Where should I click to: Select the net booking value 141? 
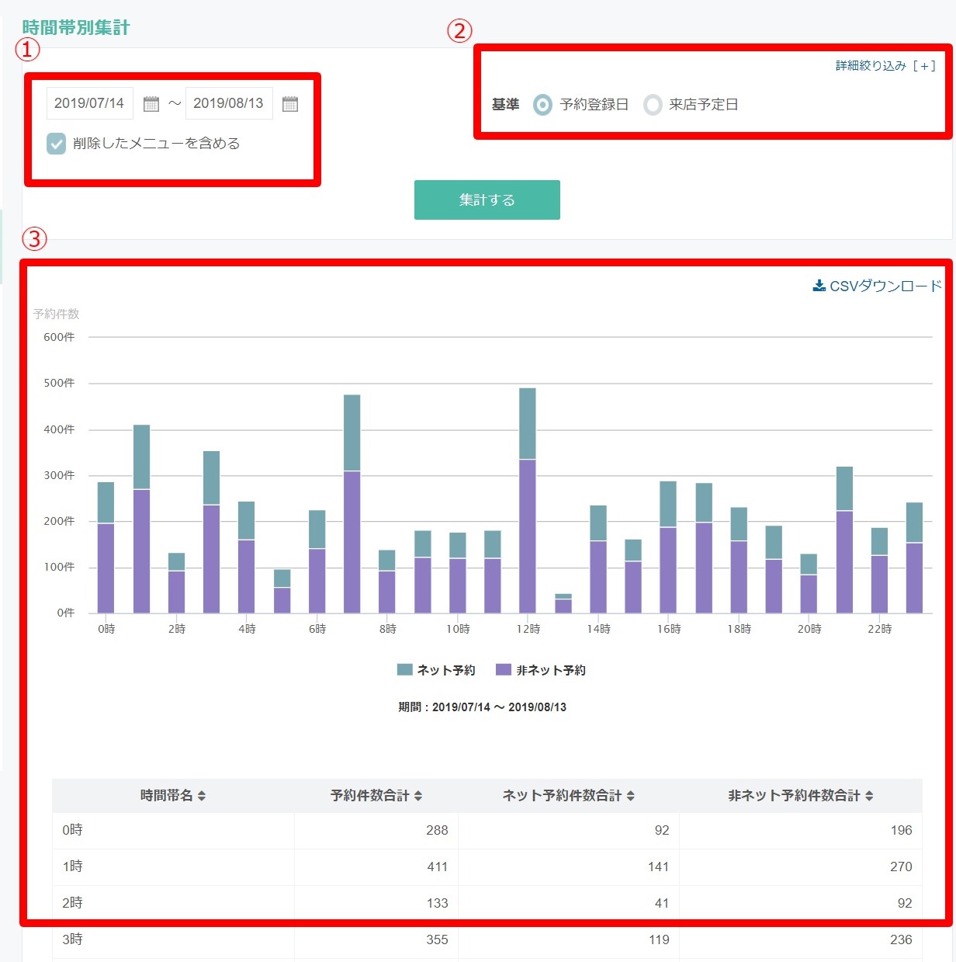658,866
